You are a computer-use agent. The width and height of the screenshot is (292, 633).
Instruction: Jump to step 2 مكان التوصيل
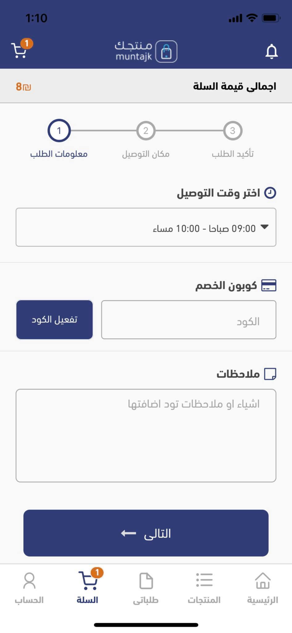146,130
